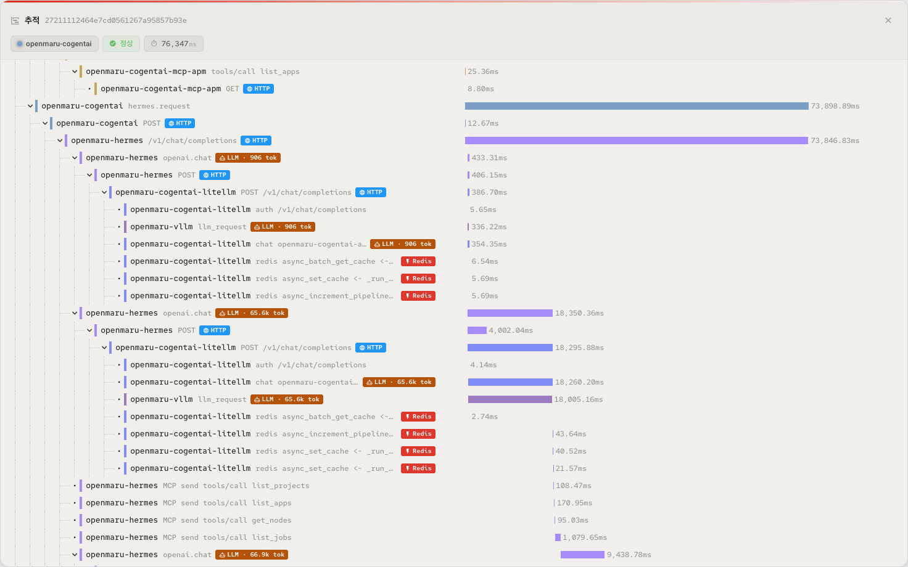The image size is (908, 567).
Task: Click HTTP badge on openmaru-cogentai-mcp-apm GET row
Action: (x=258, y=89)
